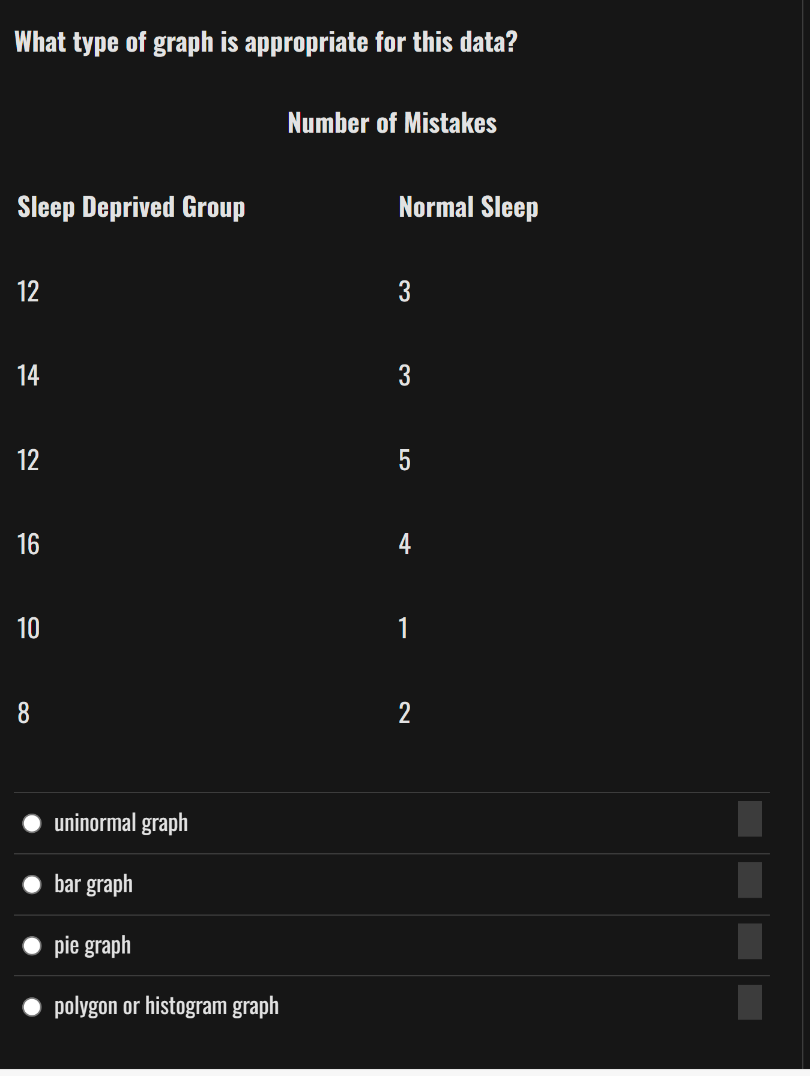Click the value 8 in the sleep deprived column
This screenshot has height=1076, width=810.
point(23,713)
